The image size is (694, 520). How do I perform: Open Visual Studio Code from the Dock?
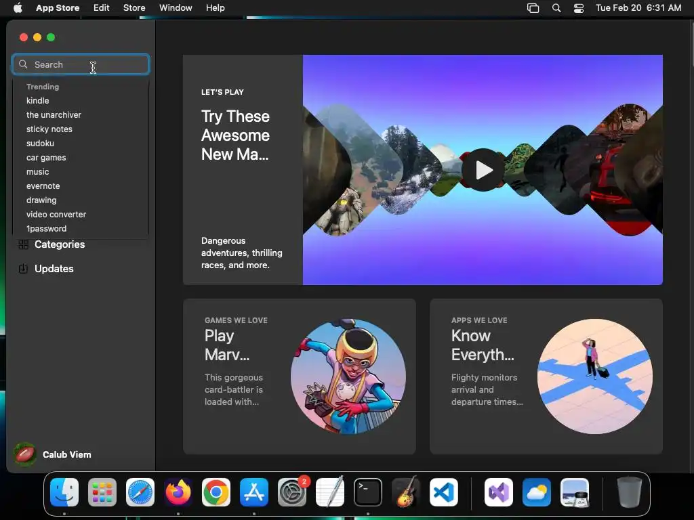(x=443, y=492)
